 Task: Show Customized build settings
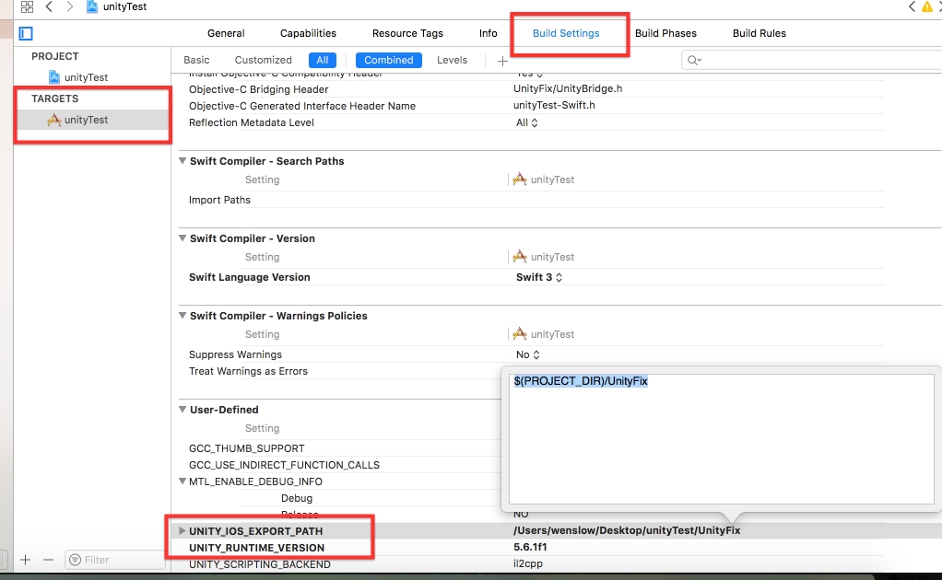click(x=263, y=60)
